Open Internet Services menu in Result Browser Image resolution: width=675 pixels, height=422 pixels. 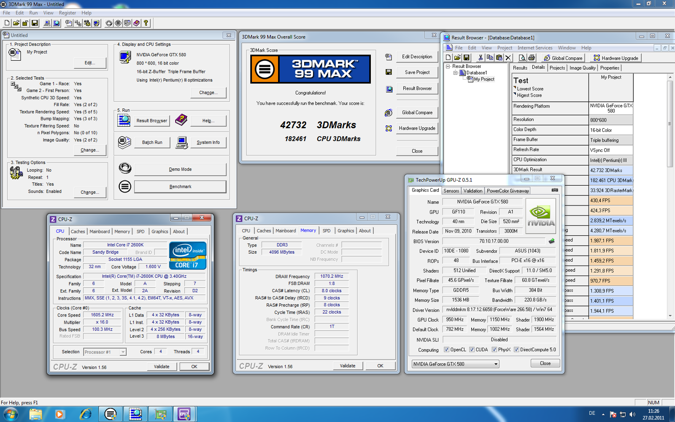tap(535, 48)
